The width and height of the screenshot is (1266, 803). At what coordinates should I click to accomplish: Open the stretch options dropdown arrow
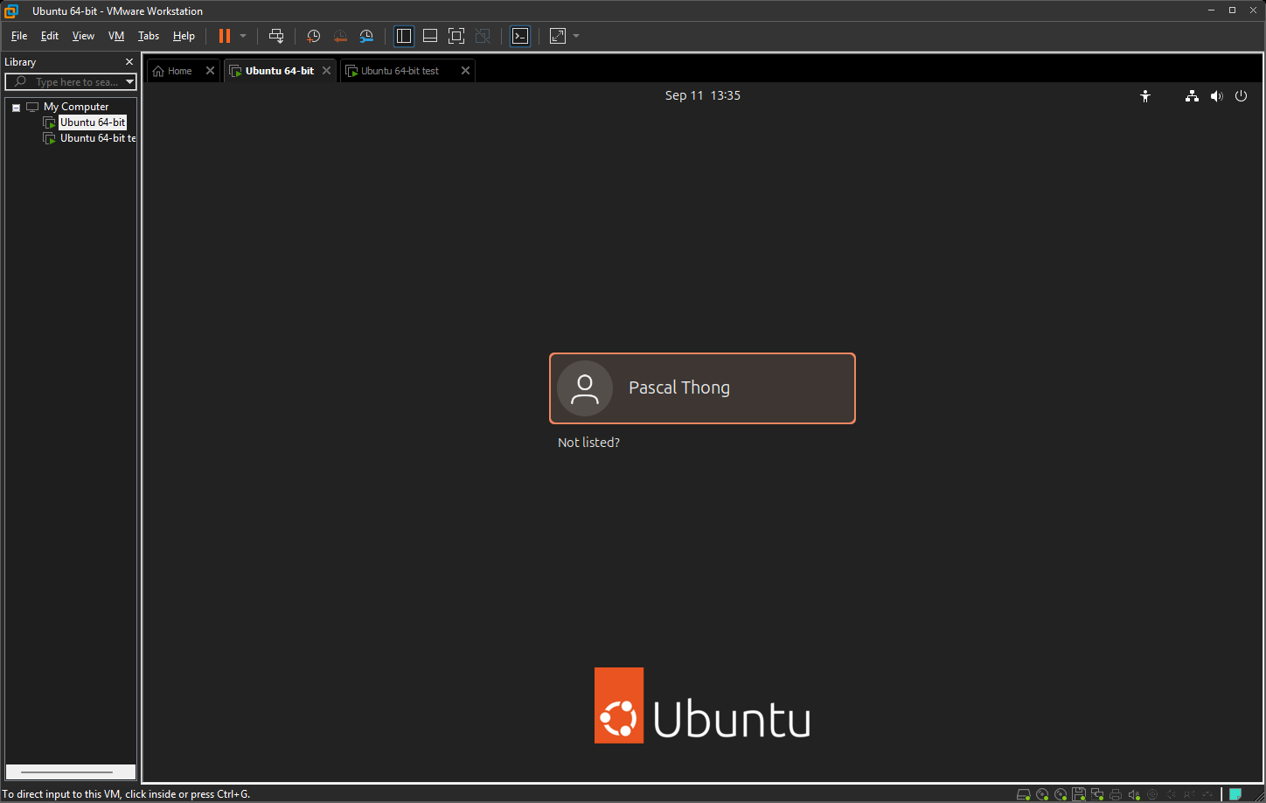(x=576, y=36)
